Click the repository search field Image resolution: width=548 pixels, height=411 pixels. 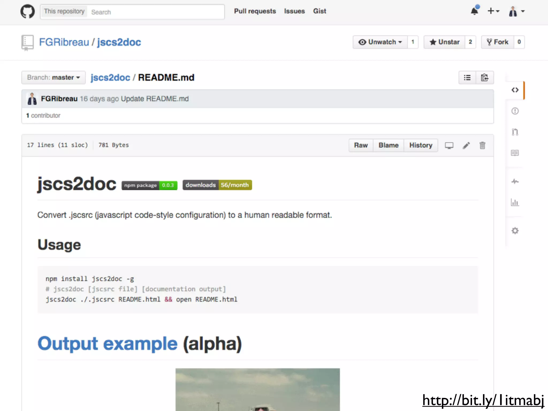point(155,12)
